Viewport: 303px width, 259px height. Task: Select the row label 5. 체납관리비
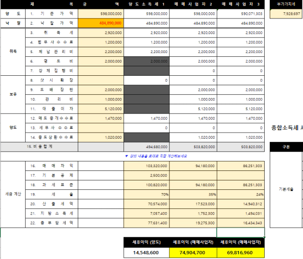pyautogui.click(x=52, y=52)
